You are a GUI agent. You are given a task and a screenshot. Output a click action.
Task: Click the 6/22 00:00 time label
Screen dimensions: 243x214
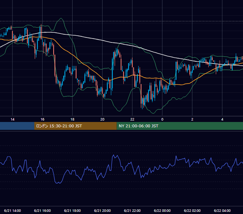coord(162,210)
